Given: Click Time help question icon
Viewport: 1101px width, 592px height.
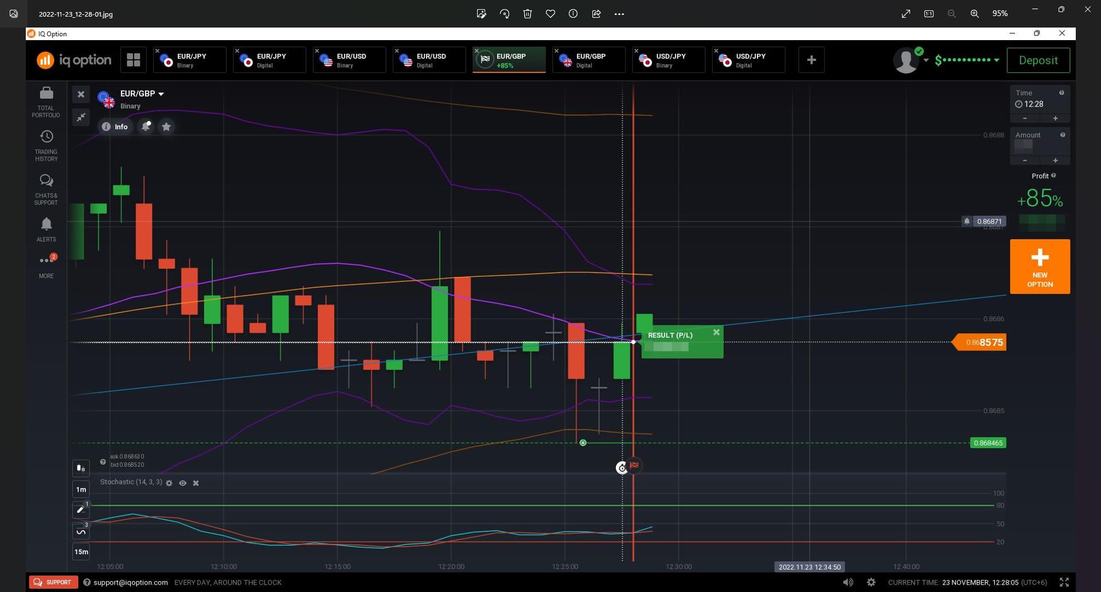Looking at the screenshot, I should pos(1061,93).
